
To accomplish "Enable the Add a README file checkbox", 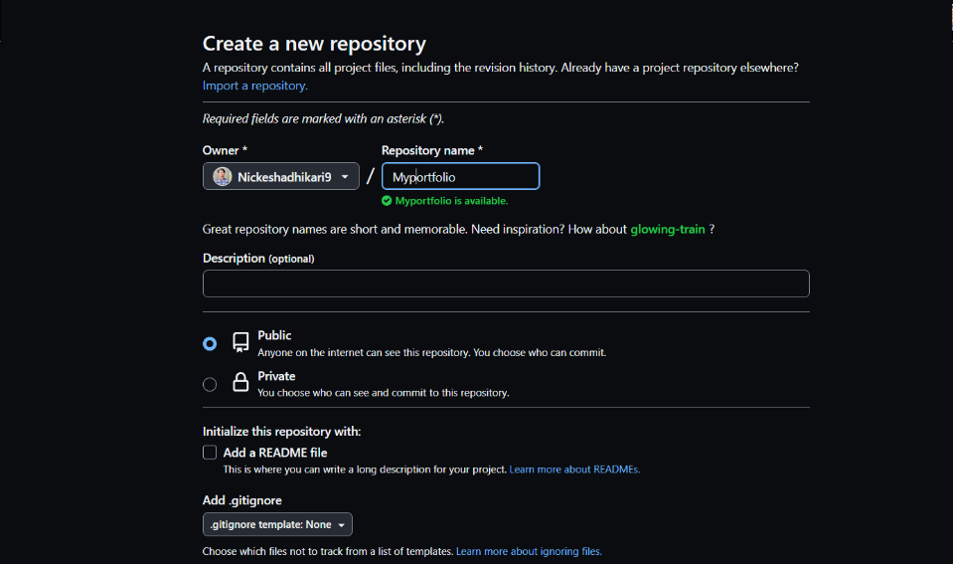I will [x=210, y=452].
